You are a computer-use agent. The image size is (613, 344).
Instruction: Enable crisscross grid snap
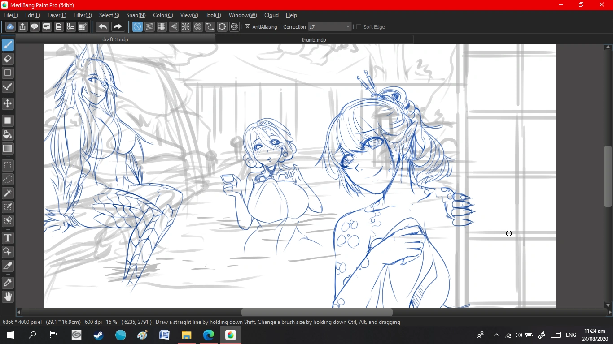tap(162, 27)
